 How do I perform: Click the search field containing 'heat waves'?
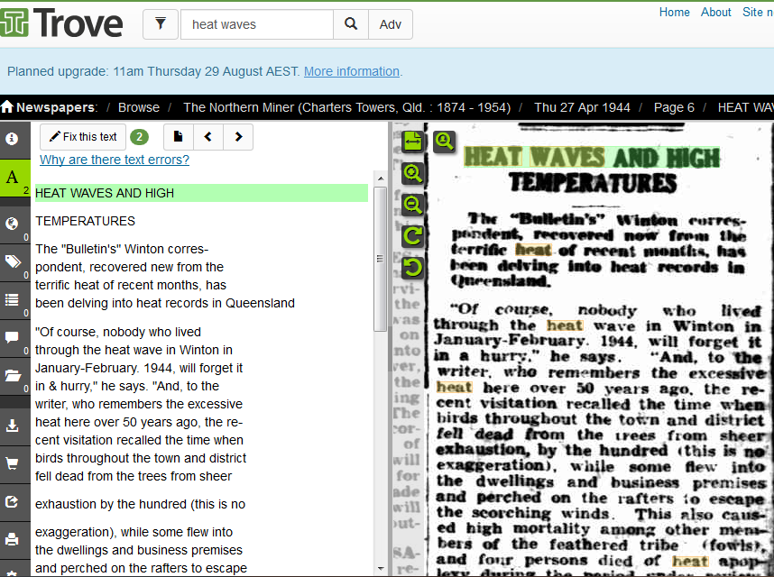tap(257, 24)
